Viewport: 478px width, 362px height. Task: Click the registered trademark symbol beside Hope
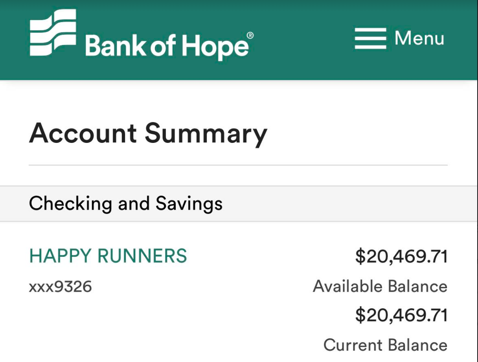[x=250, y=36]
